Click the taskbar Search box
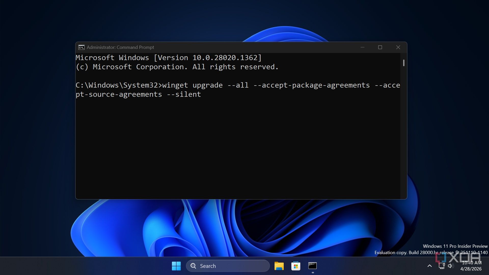The width and height of the screenshot is (489, 275). [x=228, y=266]
